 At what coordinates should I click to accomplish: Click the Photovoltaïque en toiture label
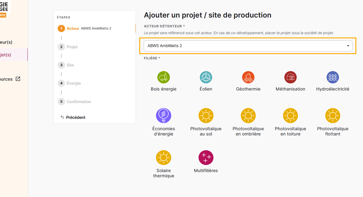tap(290, 131)
